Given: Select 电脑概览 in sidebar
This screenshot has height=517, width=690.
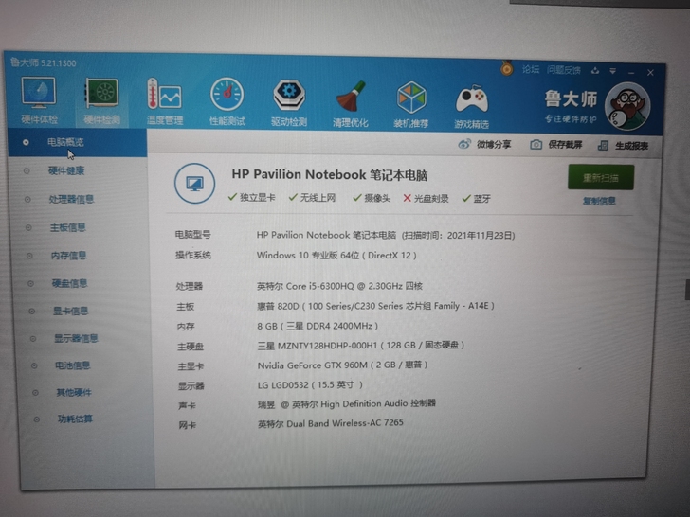Looking at the screenshot, I should coord(78,142).
